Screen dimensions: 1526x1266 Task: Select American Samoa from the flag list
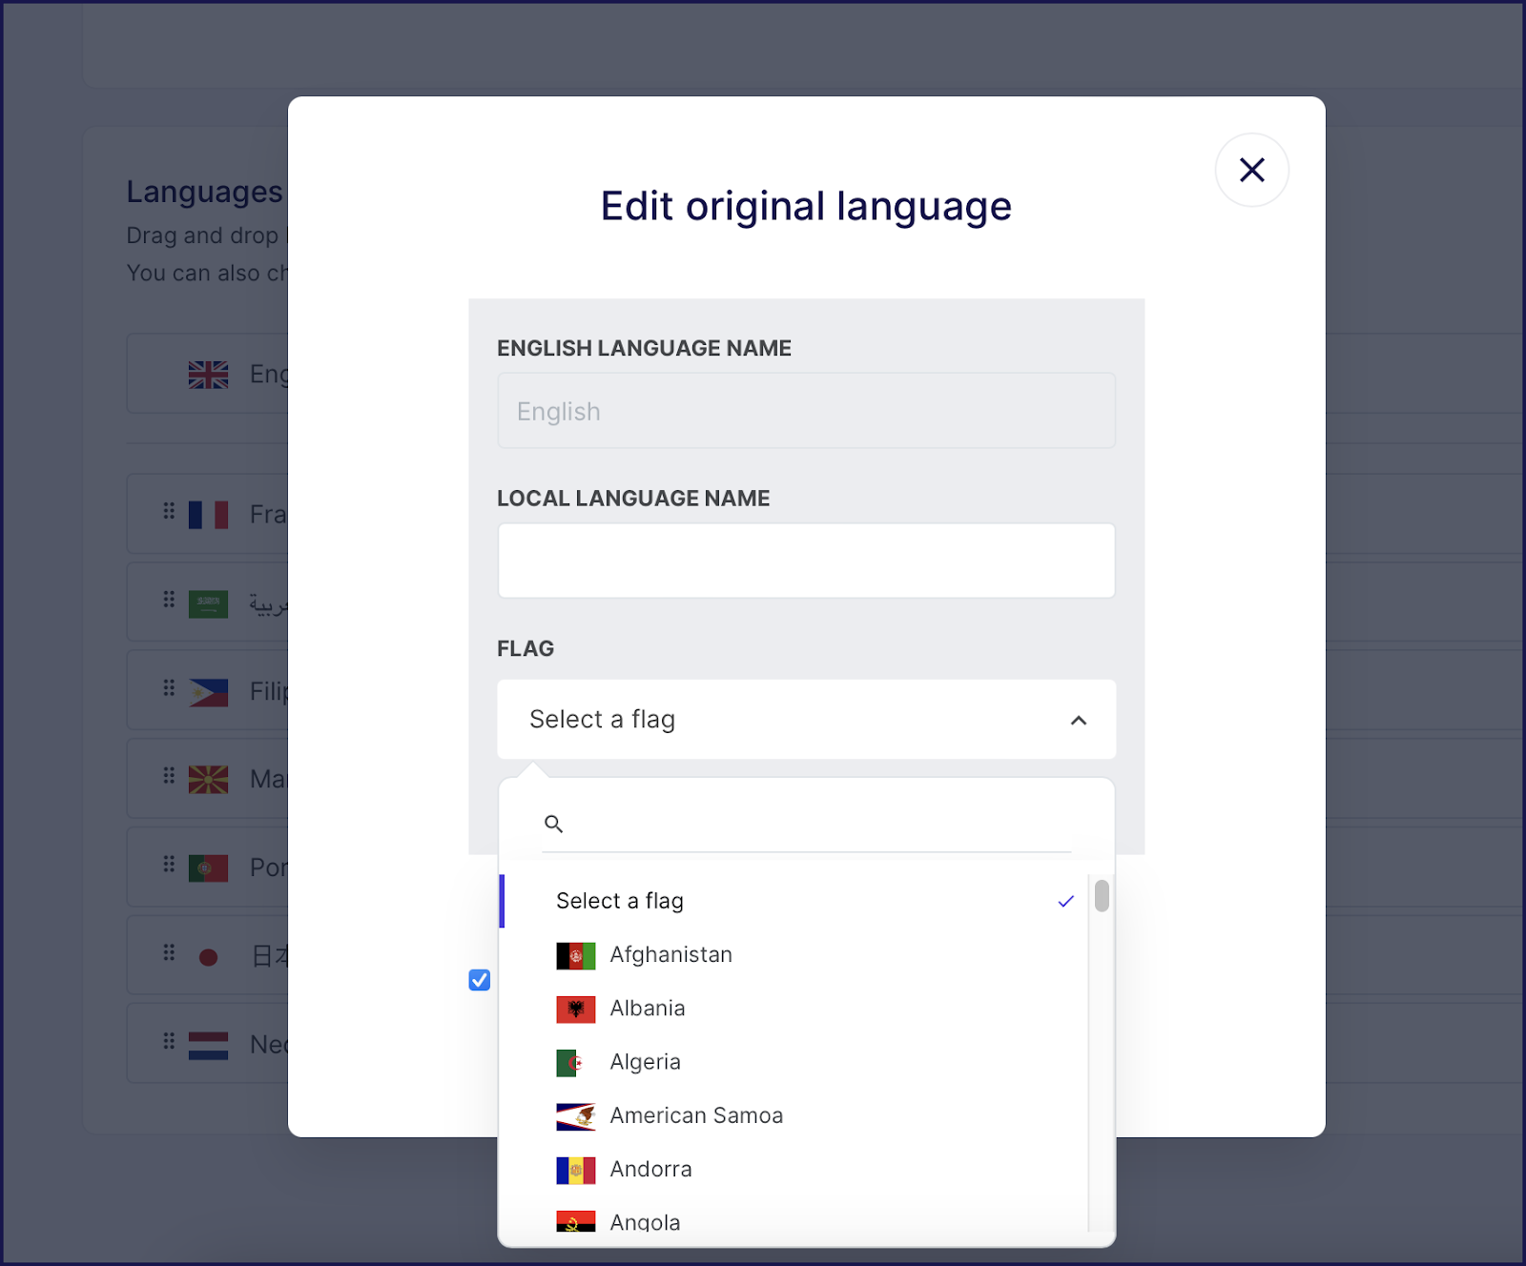[794, 1115]
